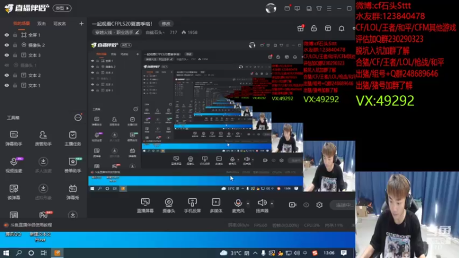459x258 pixels.
Task: Add 摄像头 source from bottom toolbar
Action: pos(169,205)
